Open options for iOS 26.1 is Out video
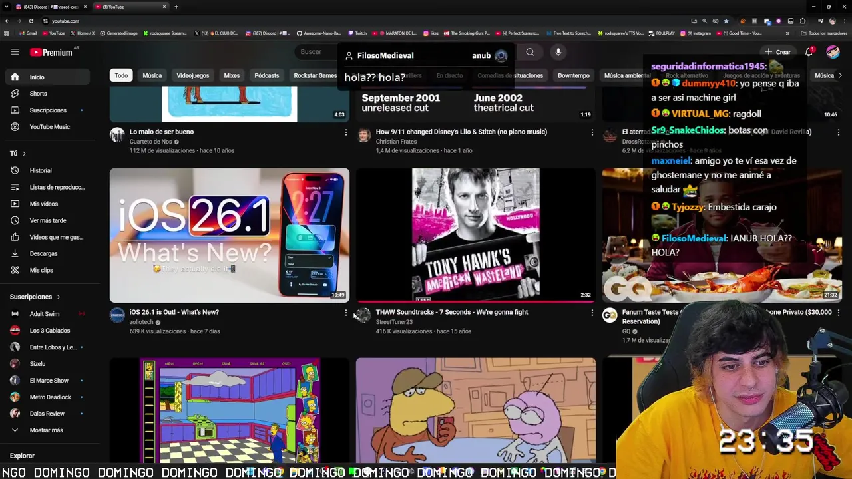This screenshot has height=479, width=852. (x=345, y=313)
